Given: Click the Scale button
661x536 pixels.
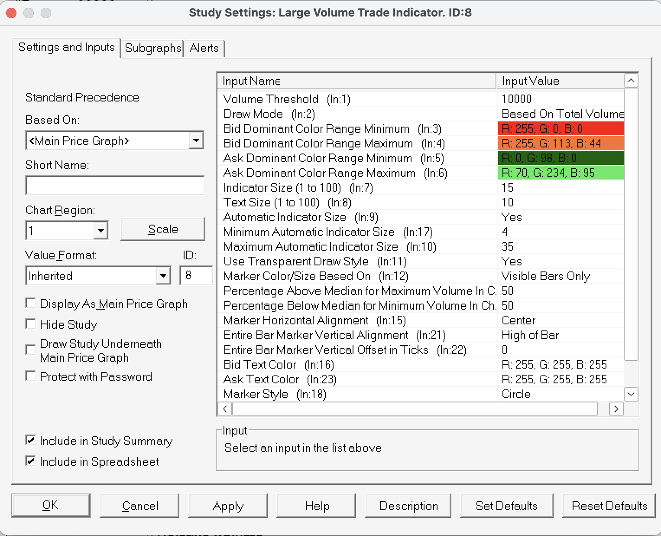Looking at the screenshot, I should tap(163, 229).
